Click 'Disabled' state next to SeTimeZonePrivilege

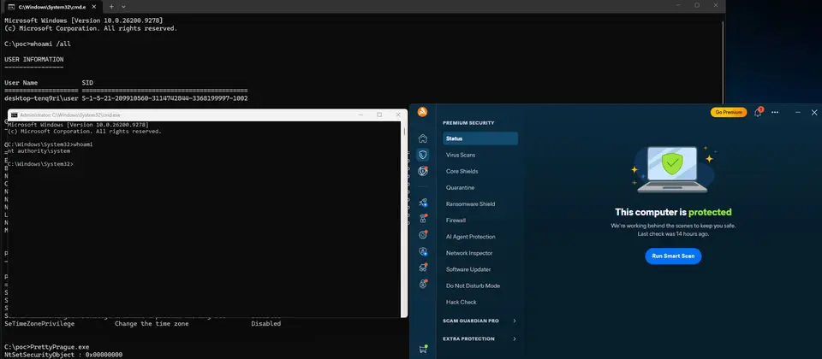pos(265,324)
